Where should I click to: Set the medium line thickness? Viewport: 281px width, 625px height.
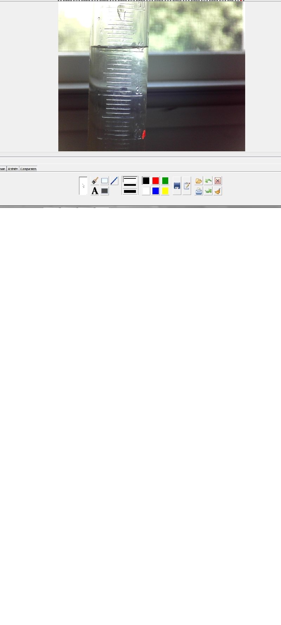130,185
